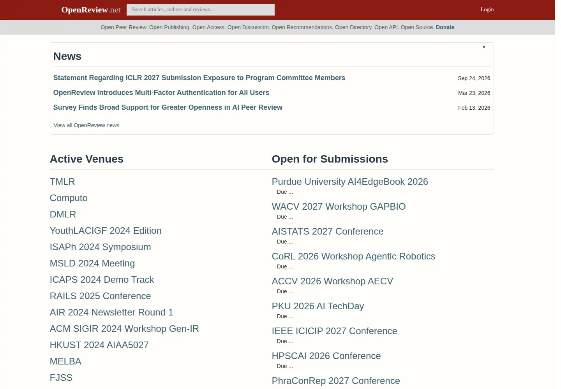Open the Login link
This screenshot has height=389, width=561.
pos(487,10)
